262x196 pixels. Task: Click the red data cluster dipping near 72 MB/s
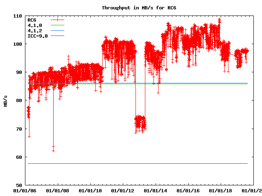140,122
